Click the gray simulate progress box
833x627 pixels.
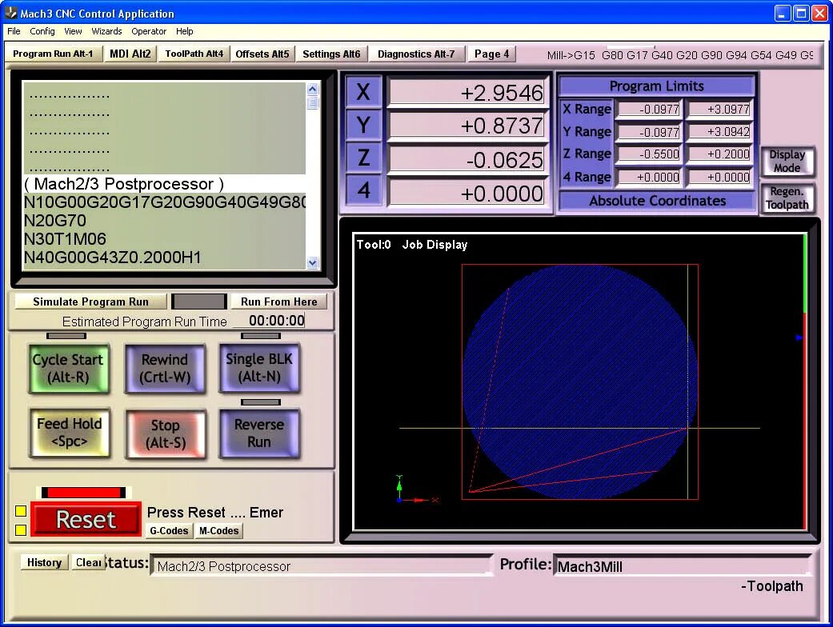pos(199,302)
